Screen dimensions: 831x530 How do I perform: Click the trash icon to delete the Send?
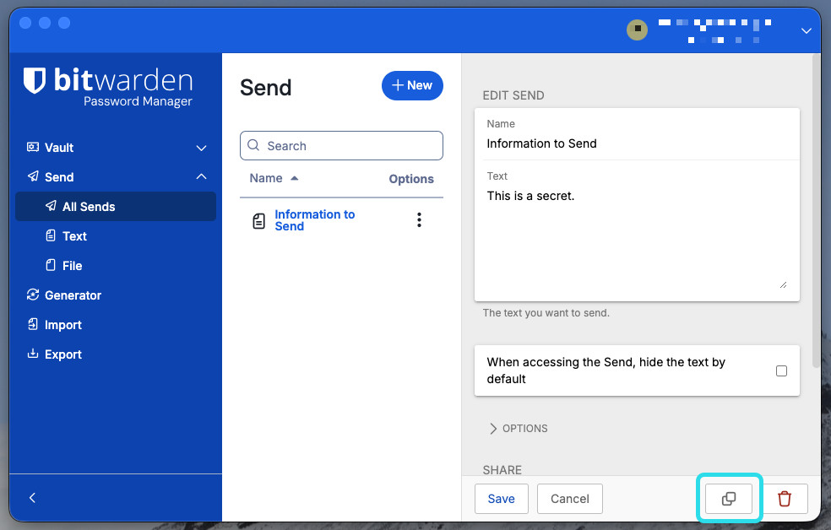pos(785,499)
